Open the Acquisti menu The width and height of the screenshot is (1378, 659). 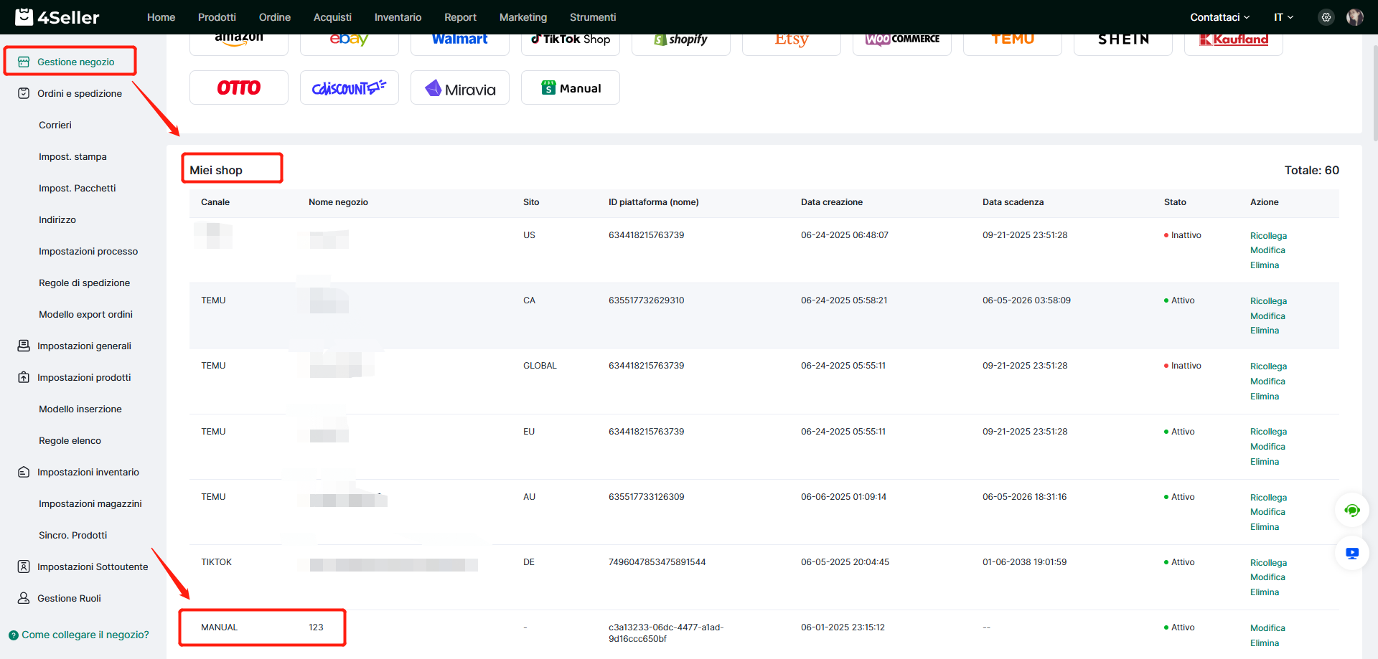coord(332,17)
